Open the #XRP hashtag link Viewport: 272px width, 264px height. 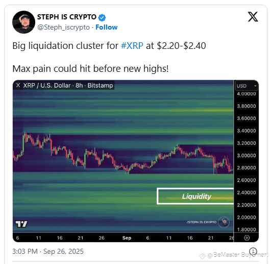[132, 46]
